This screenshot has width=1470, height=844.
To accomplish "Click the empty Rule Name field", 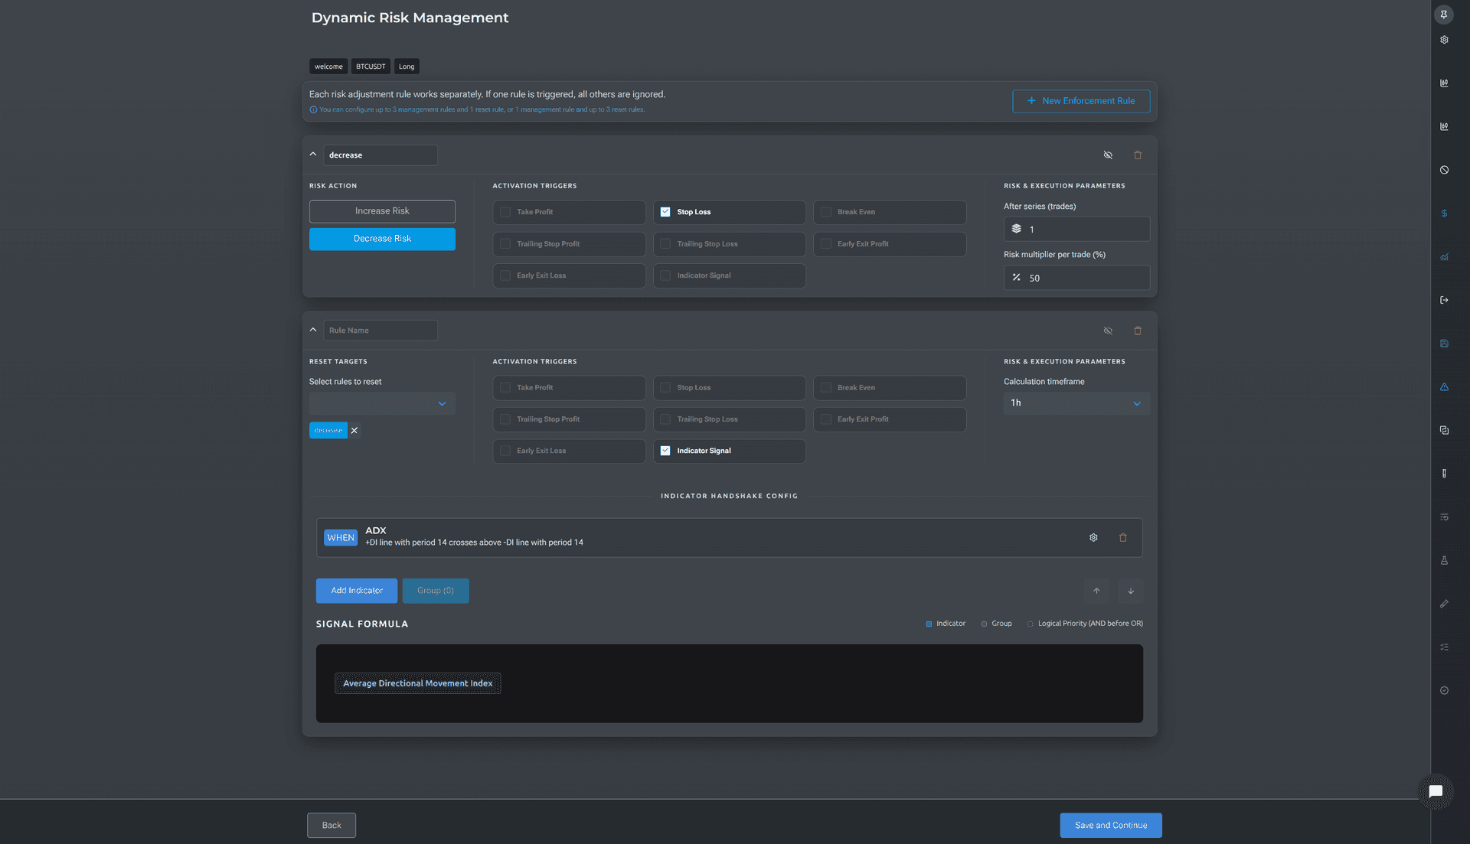I will pyautogui.click(x=381, y=331).
